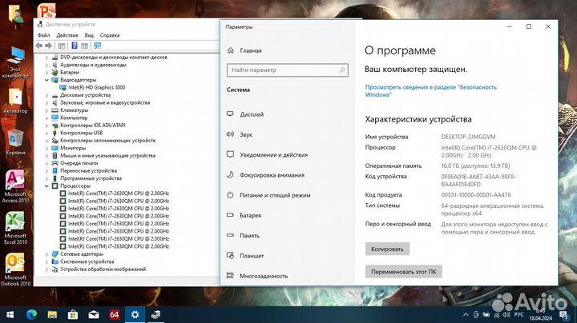577x323 pixels.
Task: Select Устройства обработки изображений item
Action: point(103,269)
